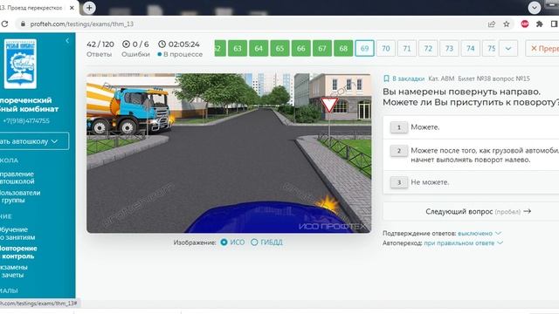Open the ABP adblock extension icon
Screen dimensions: 559x314
[525, 24]
